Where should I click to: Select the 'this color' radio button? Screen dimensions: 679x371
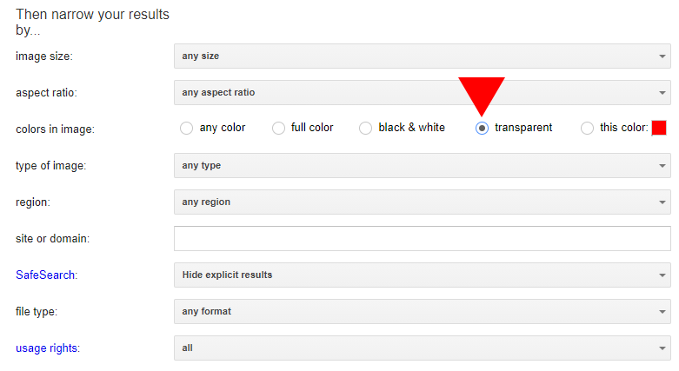click(x=587, y=128)
